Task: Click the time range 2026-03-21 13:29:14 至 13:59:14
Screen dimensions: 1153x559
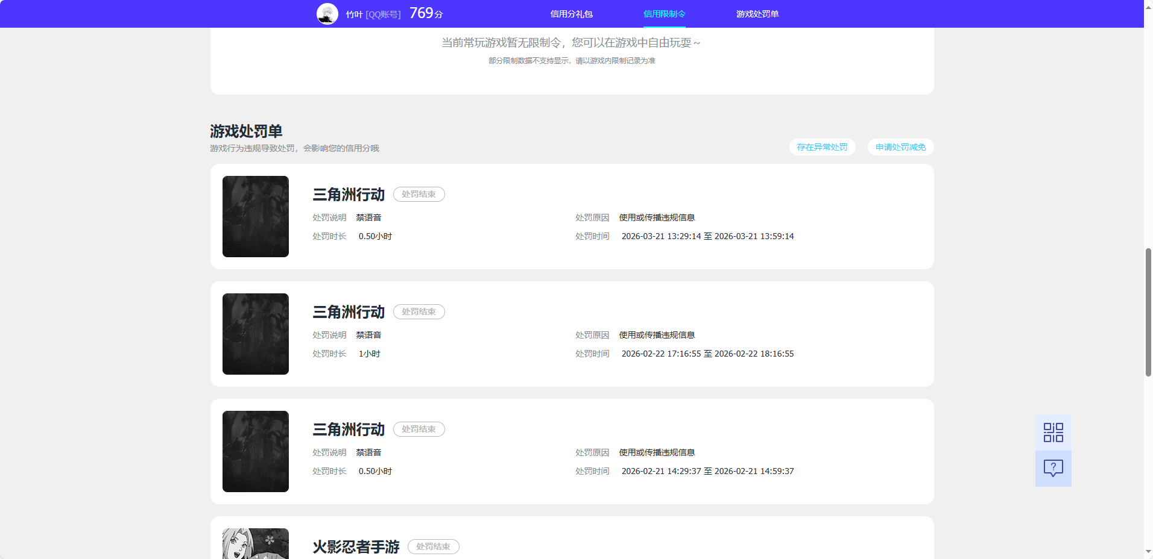Action: click(x=708, y=236)
